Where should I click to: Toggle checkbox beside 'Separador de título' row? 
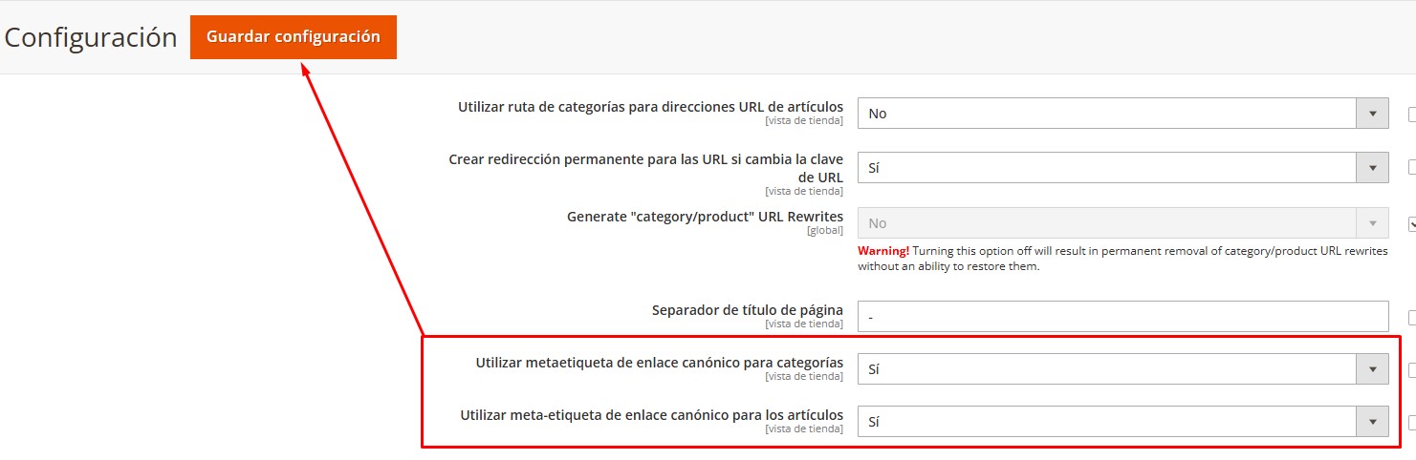(x=1412, y=318)
